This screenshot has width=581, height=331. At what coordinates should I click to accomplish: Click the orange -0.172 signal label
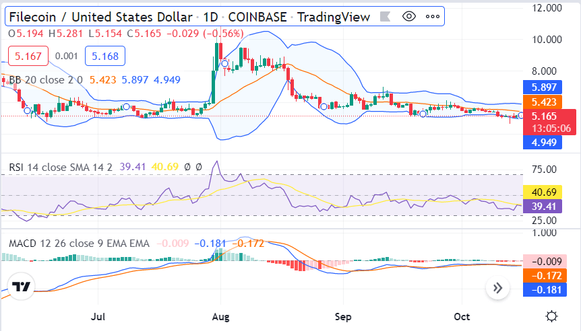click(545, 276)
